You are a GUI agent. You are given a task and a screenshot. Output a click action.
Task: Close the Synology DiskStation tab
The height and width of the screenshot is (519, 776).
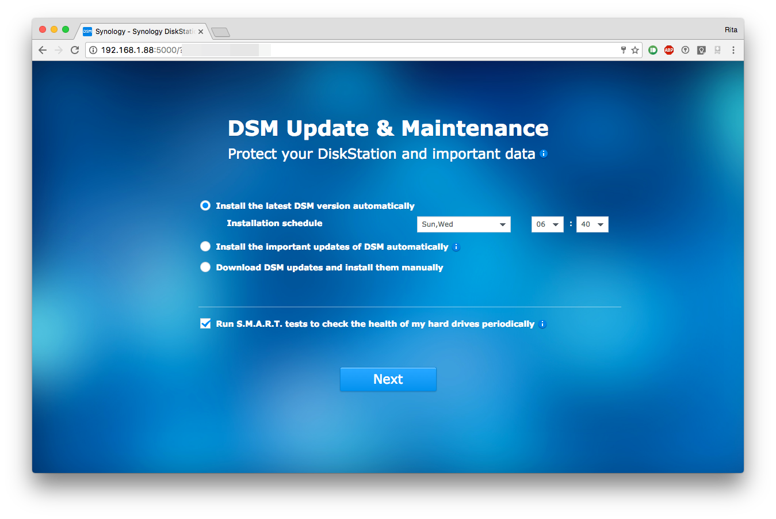point(201,32)
